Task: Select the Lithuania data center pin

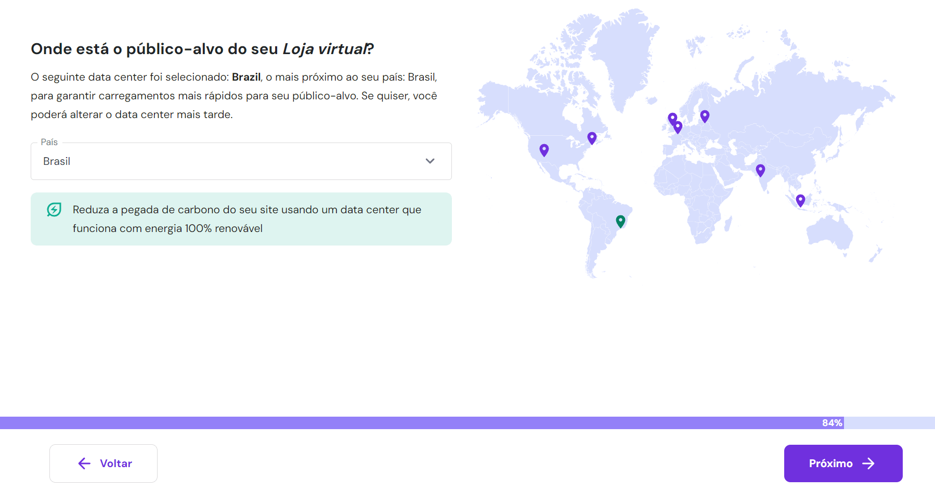Action: [x=705, y=113]
